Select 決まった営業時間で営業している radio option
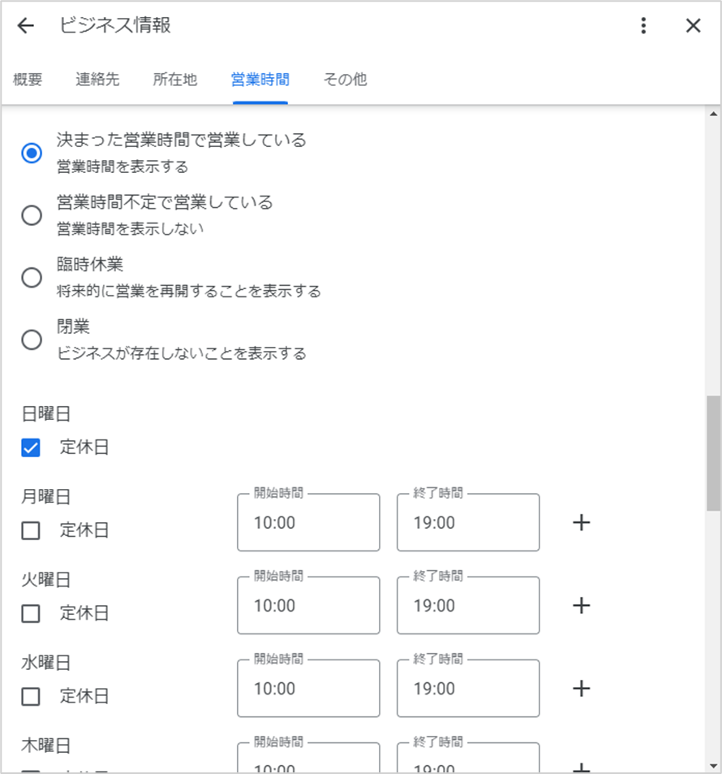Viewport: 722px width, 774px height. coord(32,153)
